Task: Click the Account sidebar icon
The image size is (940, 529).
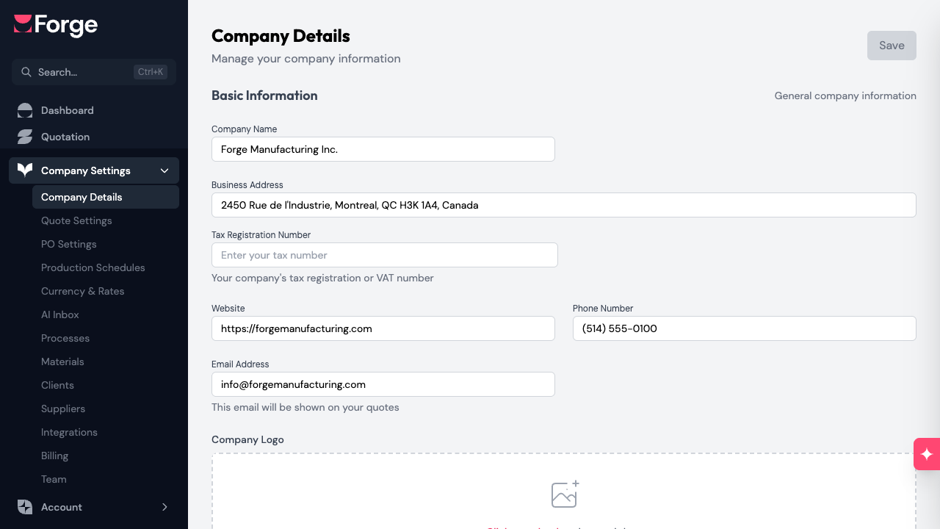Action: [x=25, y=507]
